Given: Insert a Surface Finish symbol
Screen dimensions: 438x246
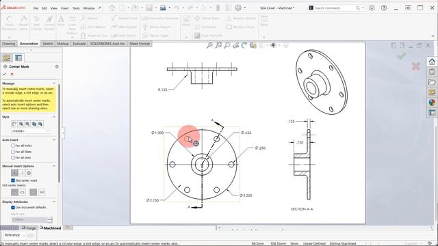Looking at the screenshot, I should (125, 18).
